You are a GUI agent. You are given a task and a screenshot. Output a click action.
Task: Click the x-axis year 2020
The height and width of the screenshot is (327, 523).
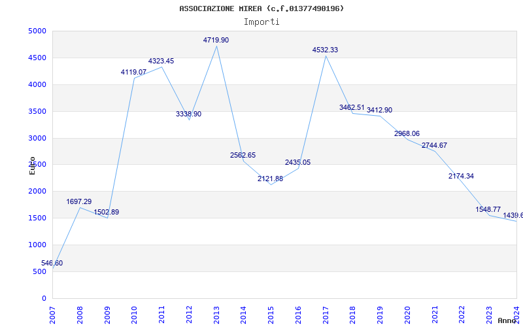click(407, 315)
